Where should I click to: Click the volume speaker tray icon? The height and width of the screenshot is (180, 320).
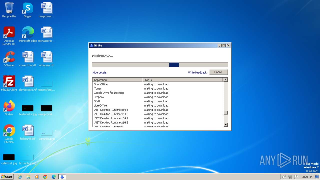284,177
